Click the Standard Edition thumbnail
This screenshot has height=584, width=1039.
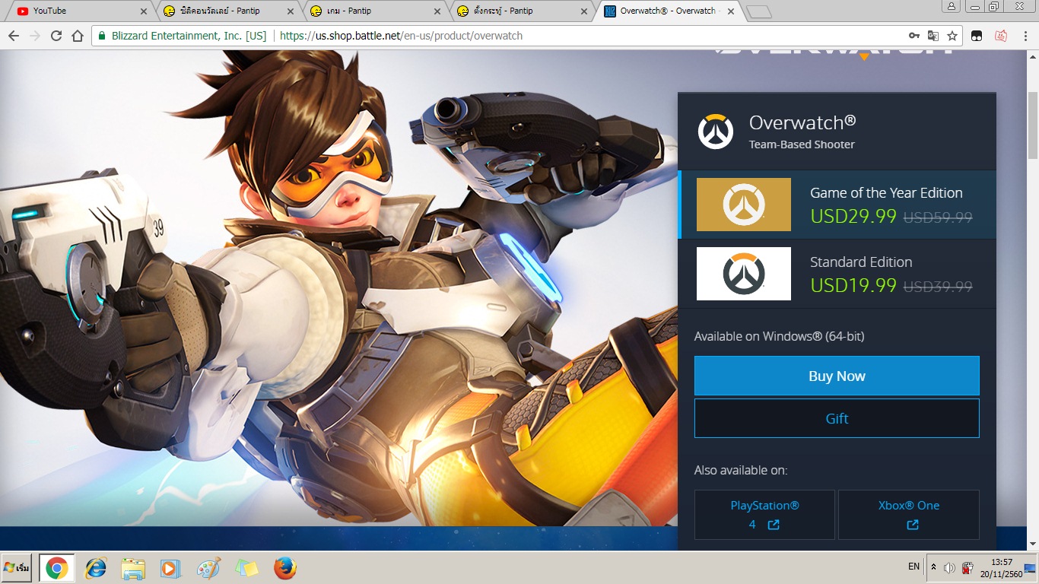point(744,274)
